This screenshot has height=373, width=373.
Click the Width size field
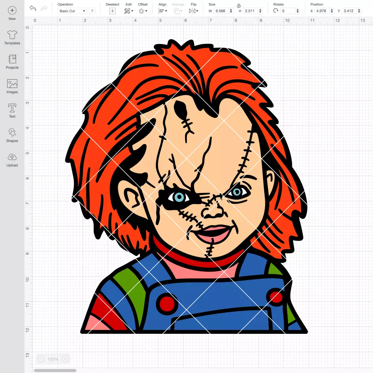coord(221,11)
